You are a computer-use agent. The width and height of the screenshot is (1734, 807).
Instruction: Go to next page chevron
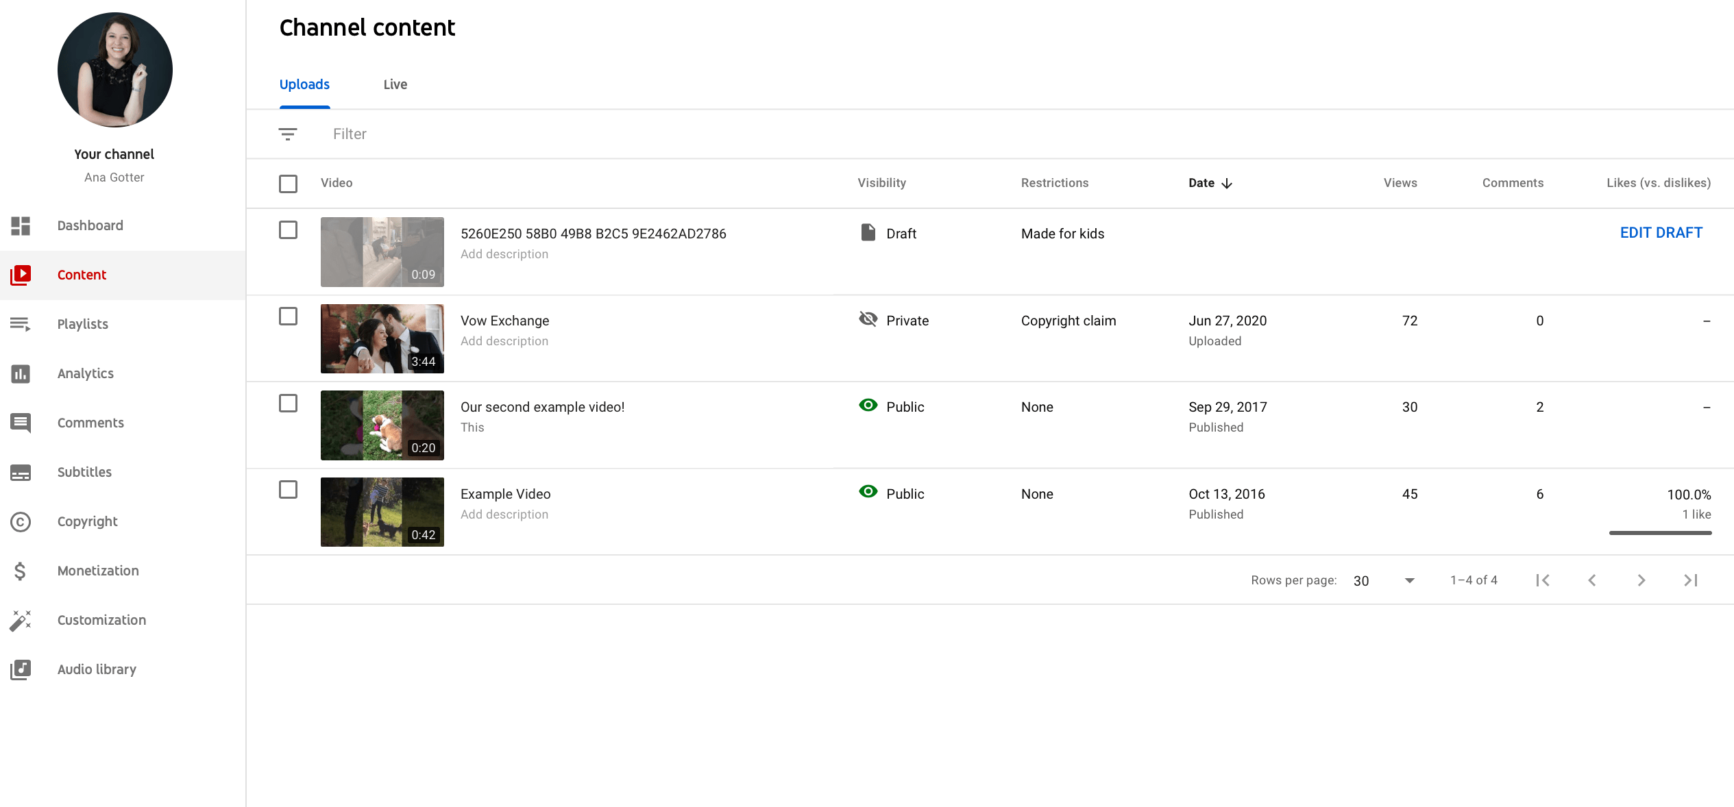1641,580
